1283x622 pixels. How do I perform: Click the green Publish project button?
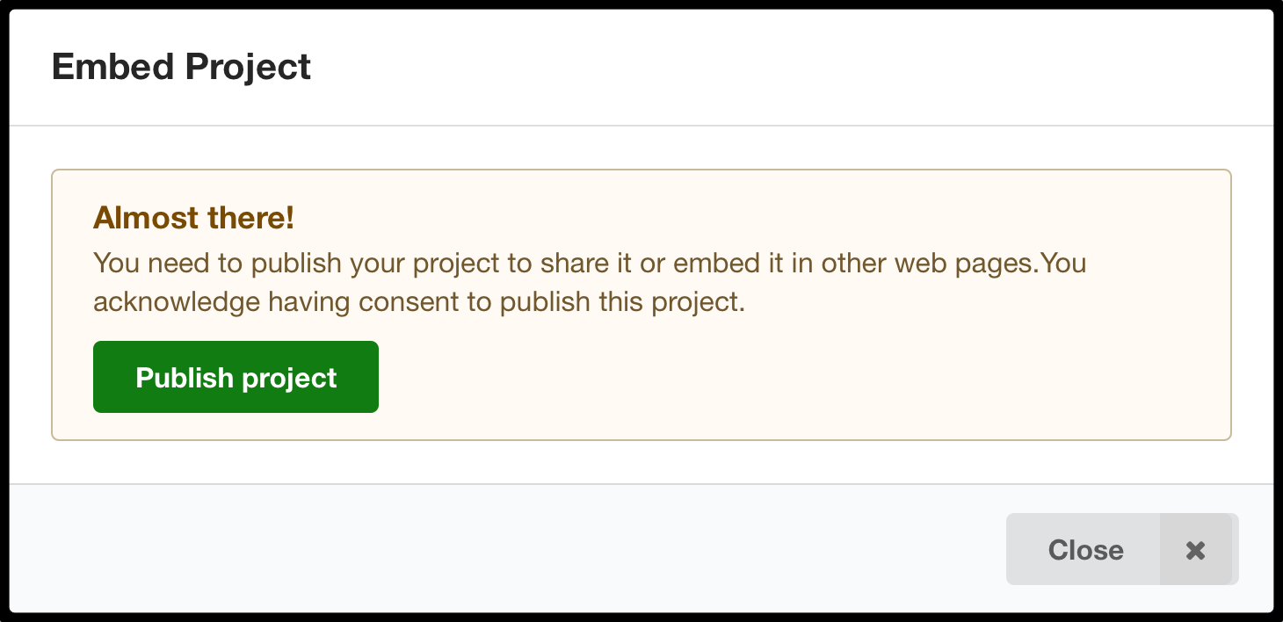236,377
